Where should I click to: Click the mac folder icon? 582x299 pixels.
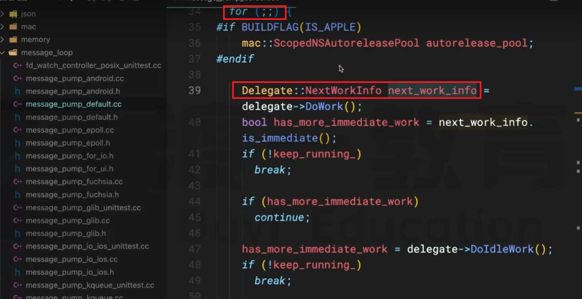coord(13,27)
